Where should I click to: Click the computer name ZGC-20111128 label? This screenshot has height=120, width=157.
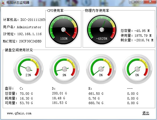33,20
